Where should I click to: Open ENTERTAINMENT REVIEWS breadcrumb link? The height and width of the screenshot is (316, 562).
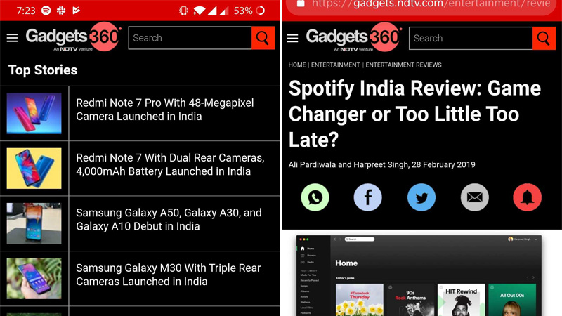[403, 65]
